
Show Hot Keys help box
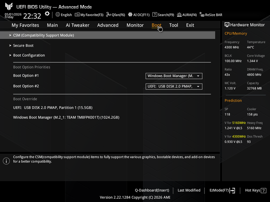point(264,191)
